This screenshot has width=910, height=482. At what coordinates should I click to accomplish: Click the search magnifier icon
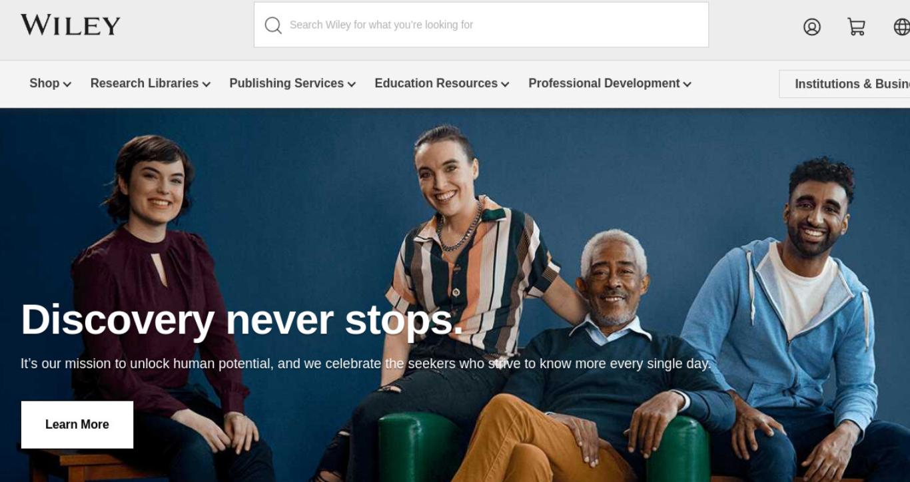[x=273, y=25]
